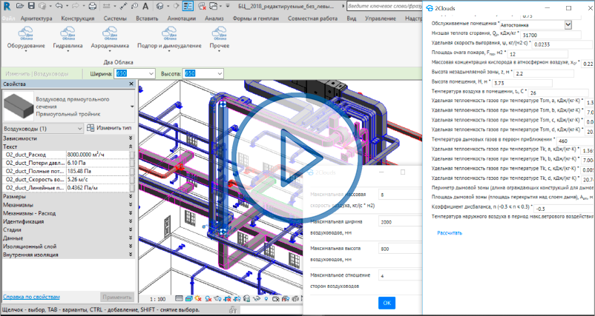Click the Изменить тип button
Screen dimensions: 595x316
pos(109,128)
